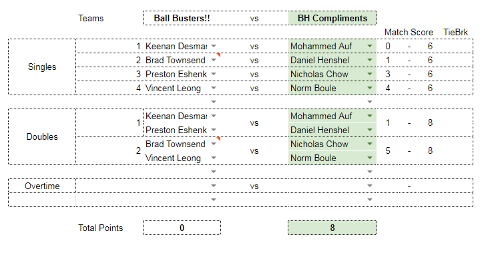The image size is (490, 255).
Task: Select Ball Busters Total Points cell showing 0
Action: pyautogui.click(x=182, y=228)
